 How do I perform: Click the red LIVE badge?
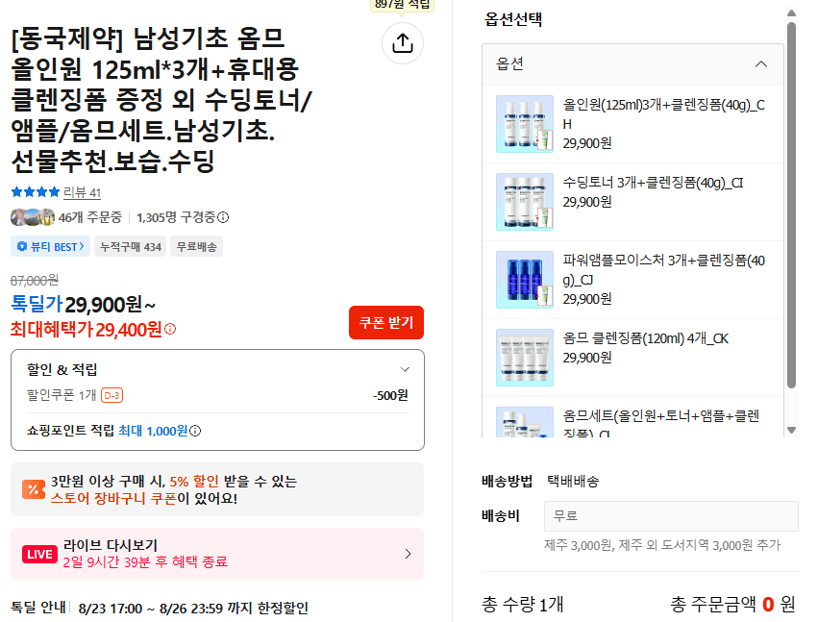[39, 554]
